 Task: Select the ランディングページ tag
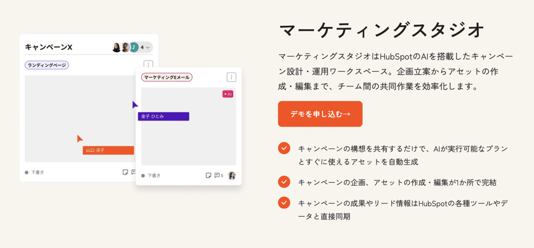[x=47, y=65]
